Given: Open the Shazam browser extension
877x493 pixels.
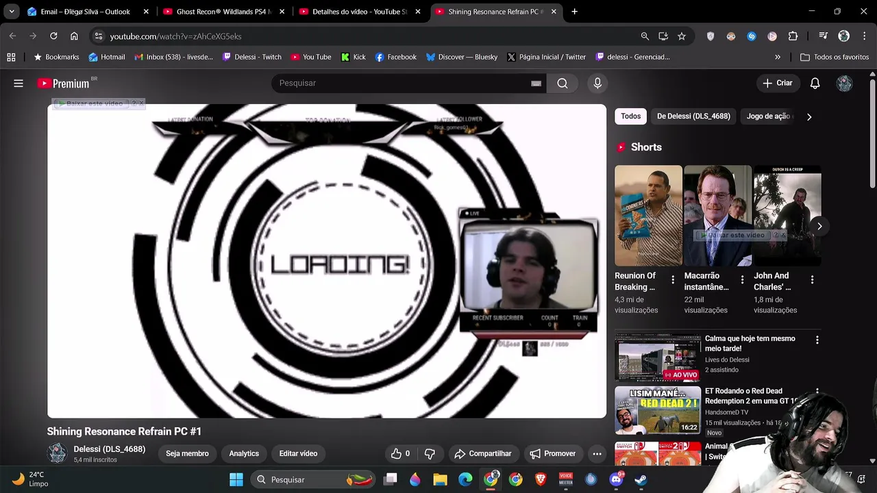Looking at the screenshot, I should [x=752, y=36].
